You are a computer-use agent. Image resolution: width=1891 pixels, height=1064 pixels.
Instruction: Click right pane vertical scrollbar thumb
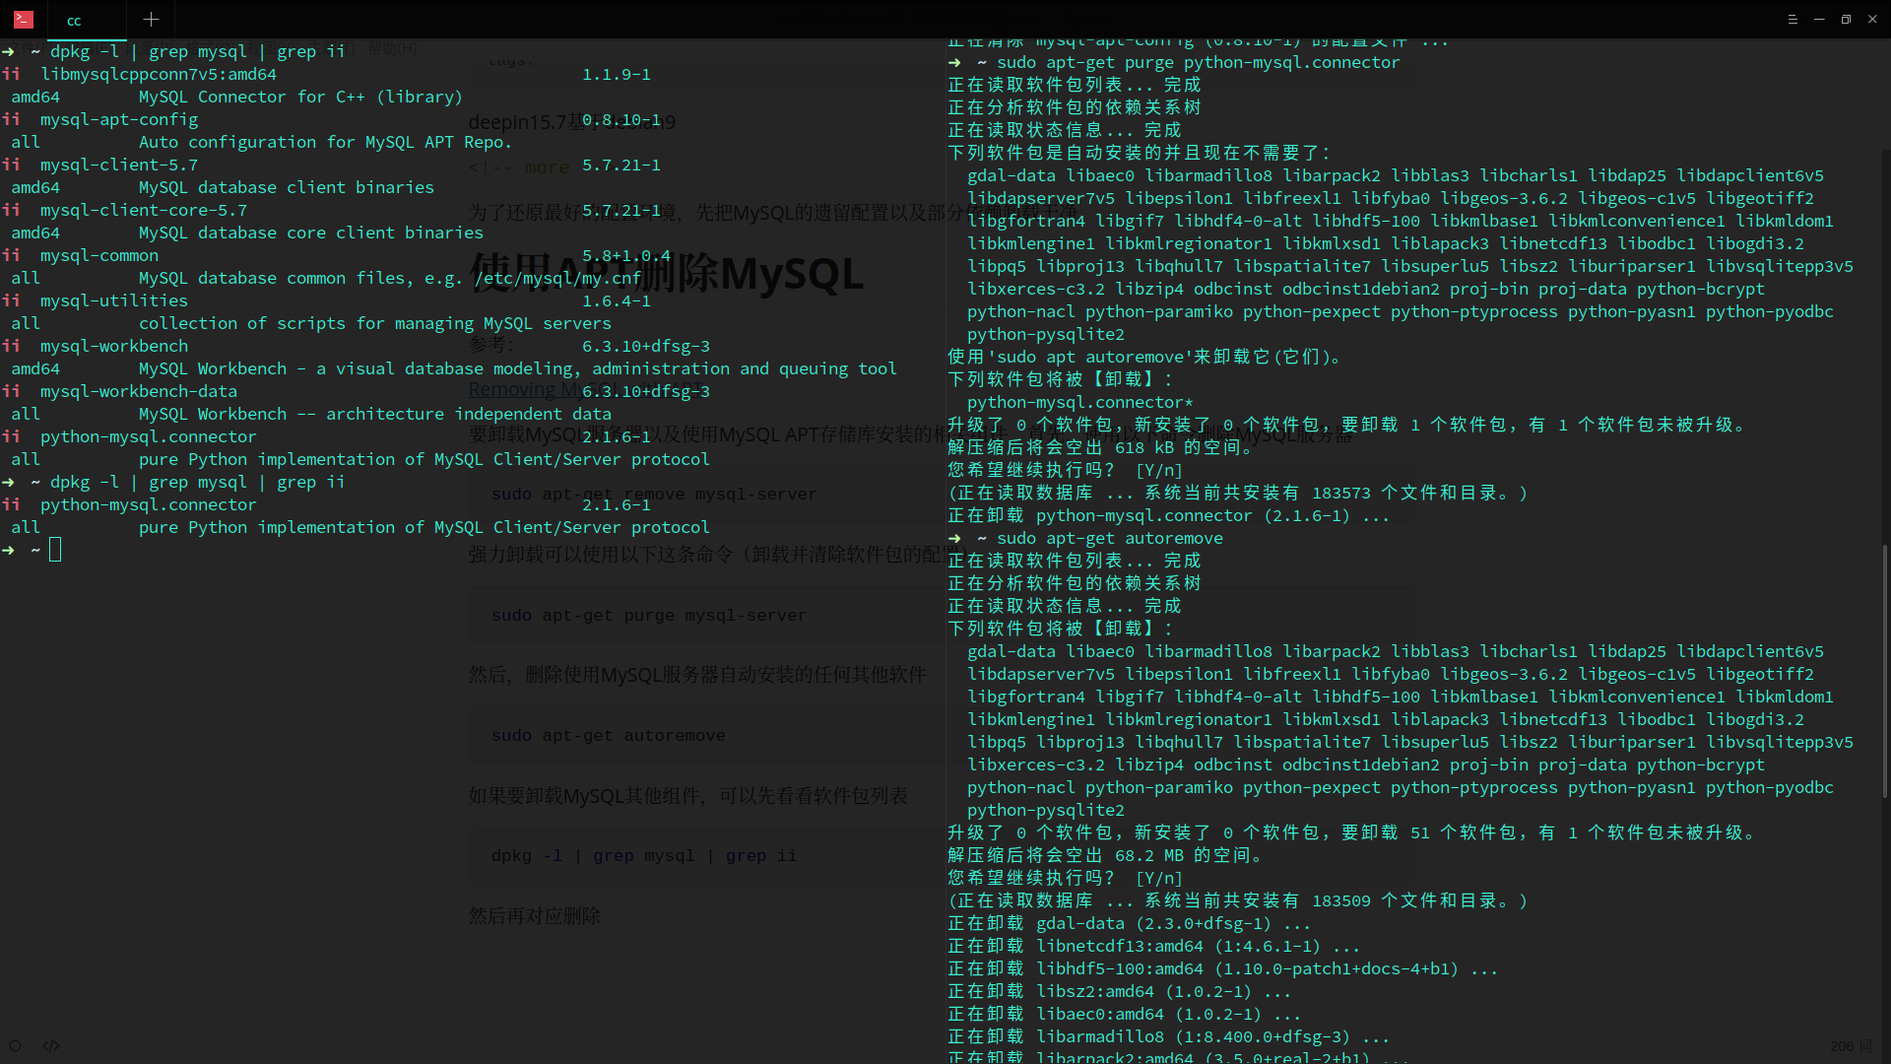pyautogui.click(x=1884, y=670)
